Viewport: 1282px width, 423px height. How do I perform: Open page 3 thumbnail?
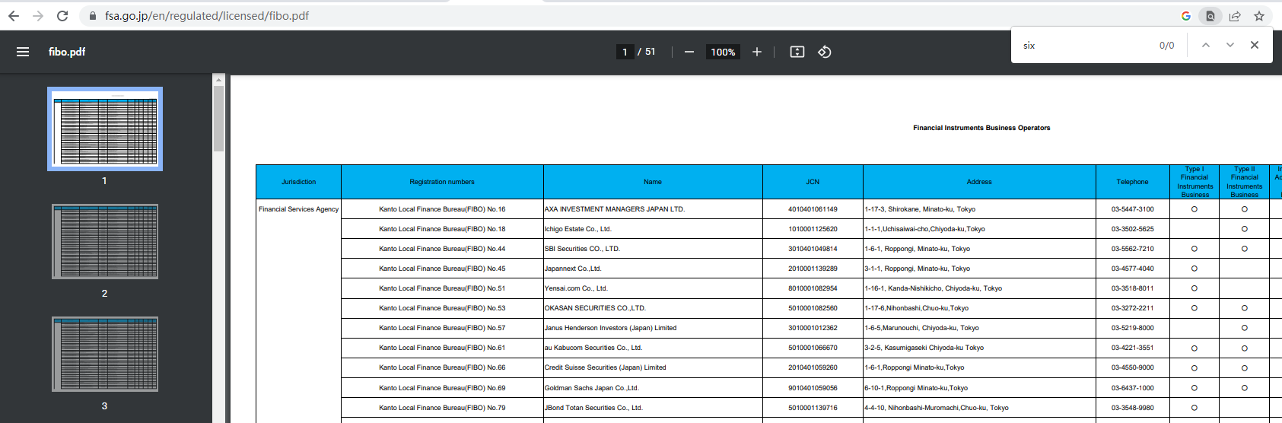click(x=105, y=354)
